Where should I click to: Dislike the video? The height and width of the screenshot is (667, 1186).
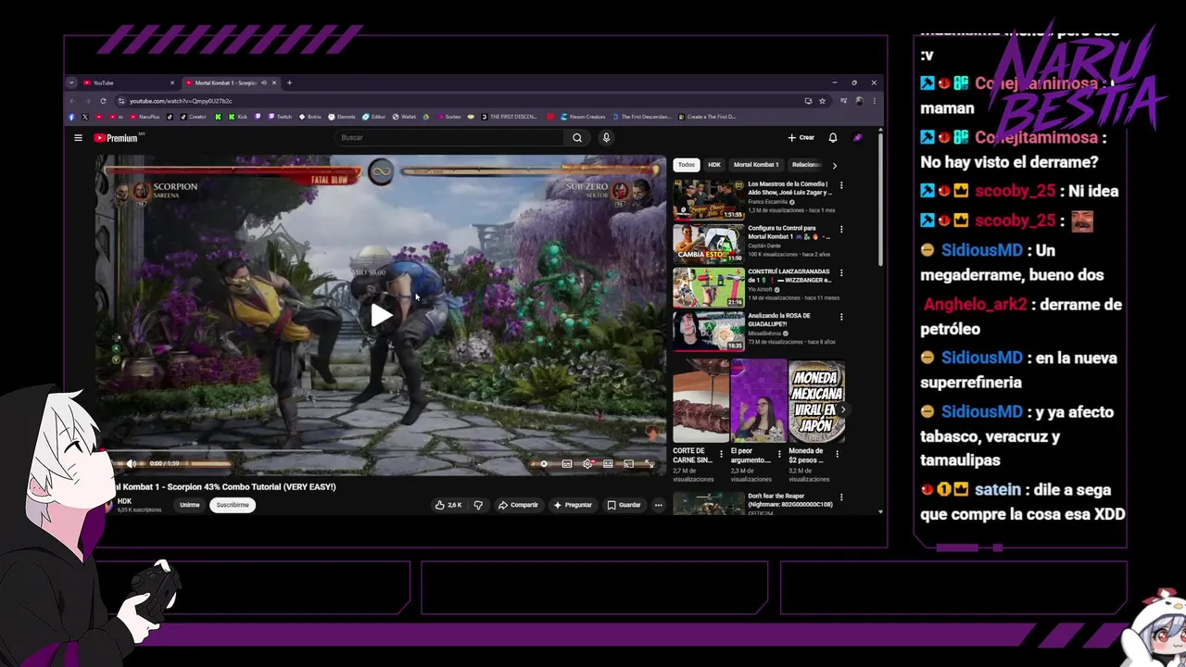point(478,505)
